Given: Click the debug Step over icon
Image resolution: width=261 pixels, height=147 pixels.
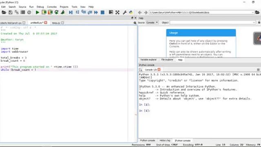Looking at the screenshot, I should 77,12.
